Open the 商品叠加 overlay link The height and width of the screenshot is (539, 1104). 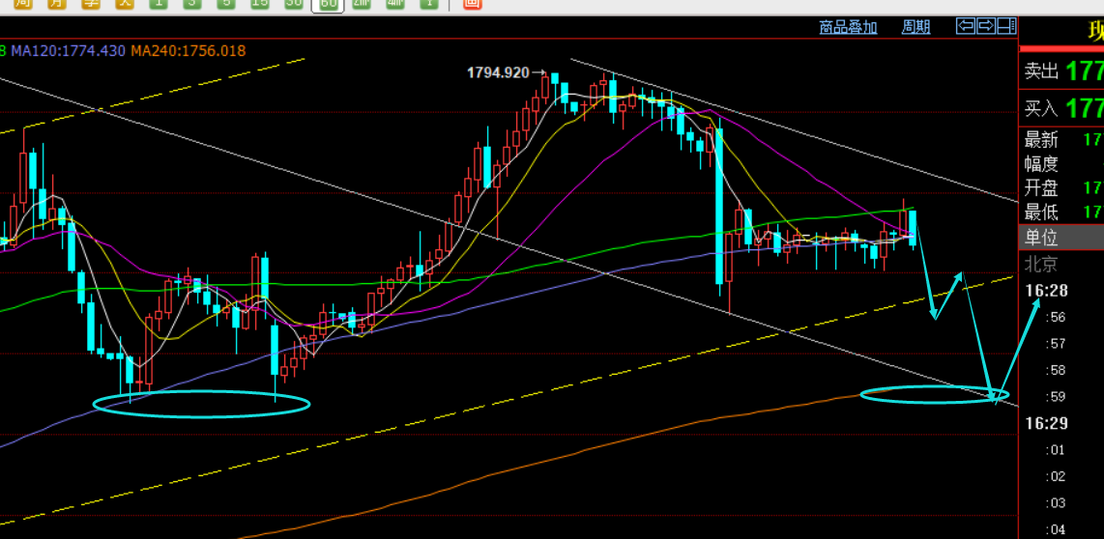(848, 27)
